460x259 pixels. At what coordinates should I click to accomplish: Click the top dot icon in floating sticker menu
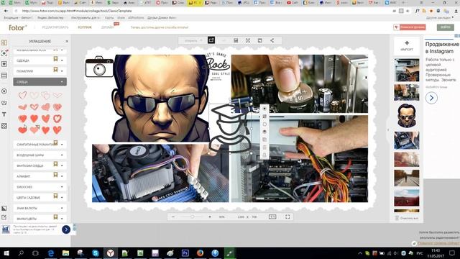coord(264,109)
